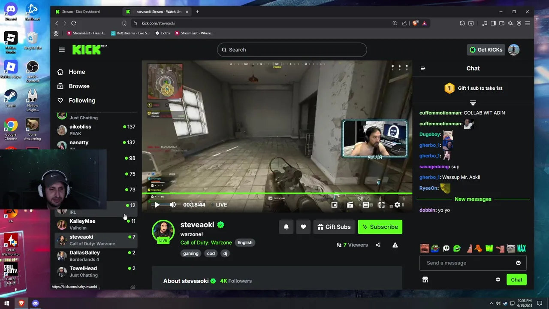The width and height of the screenshot is (549, 309).
Task: Open video player settings gear
Action: click(x=397, y=205)
